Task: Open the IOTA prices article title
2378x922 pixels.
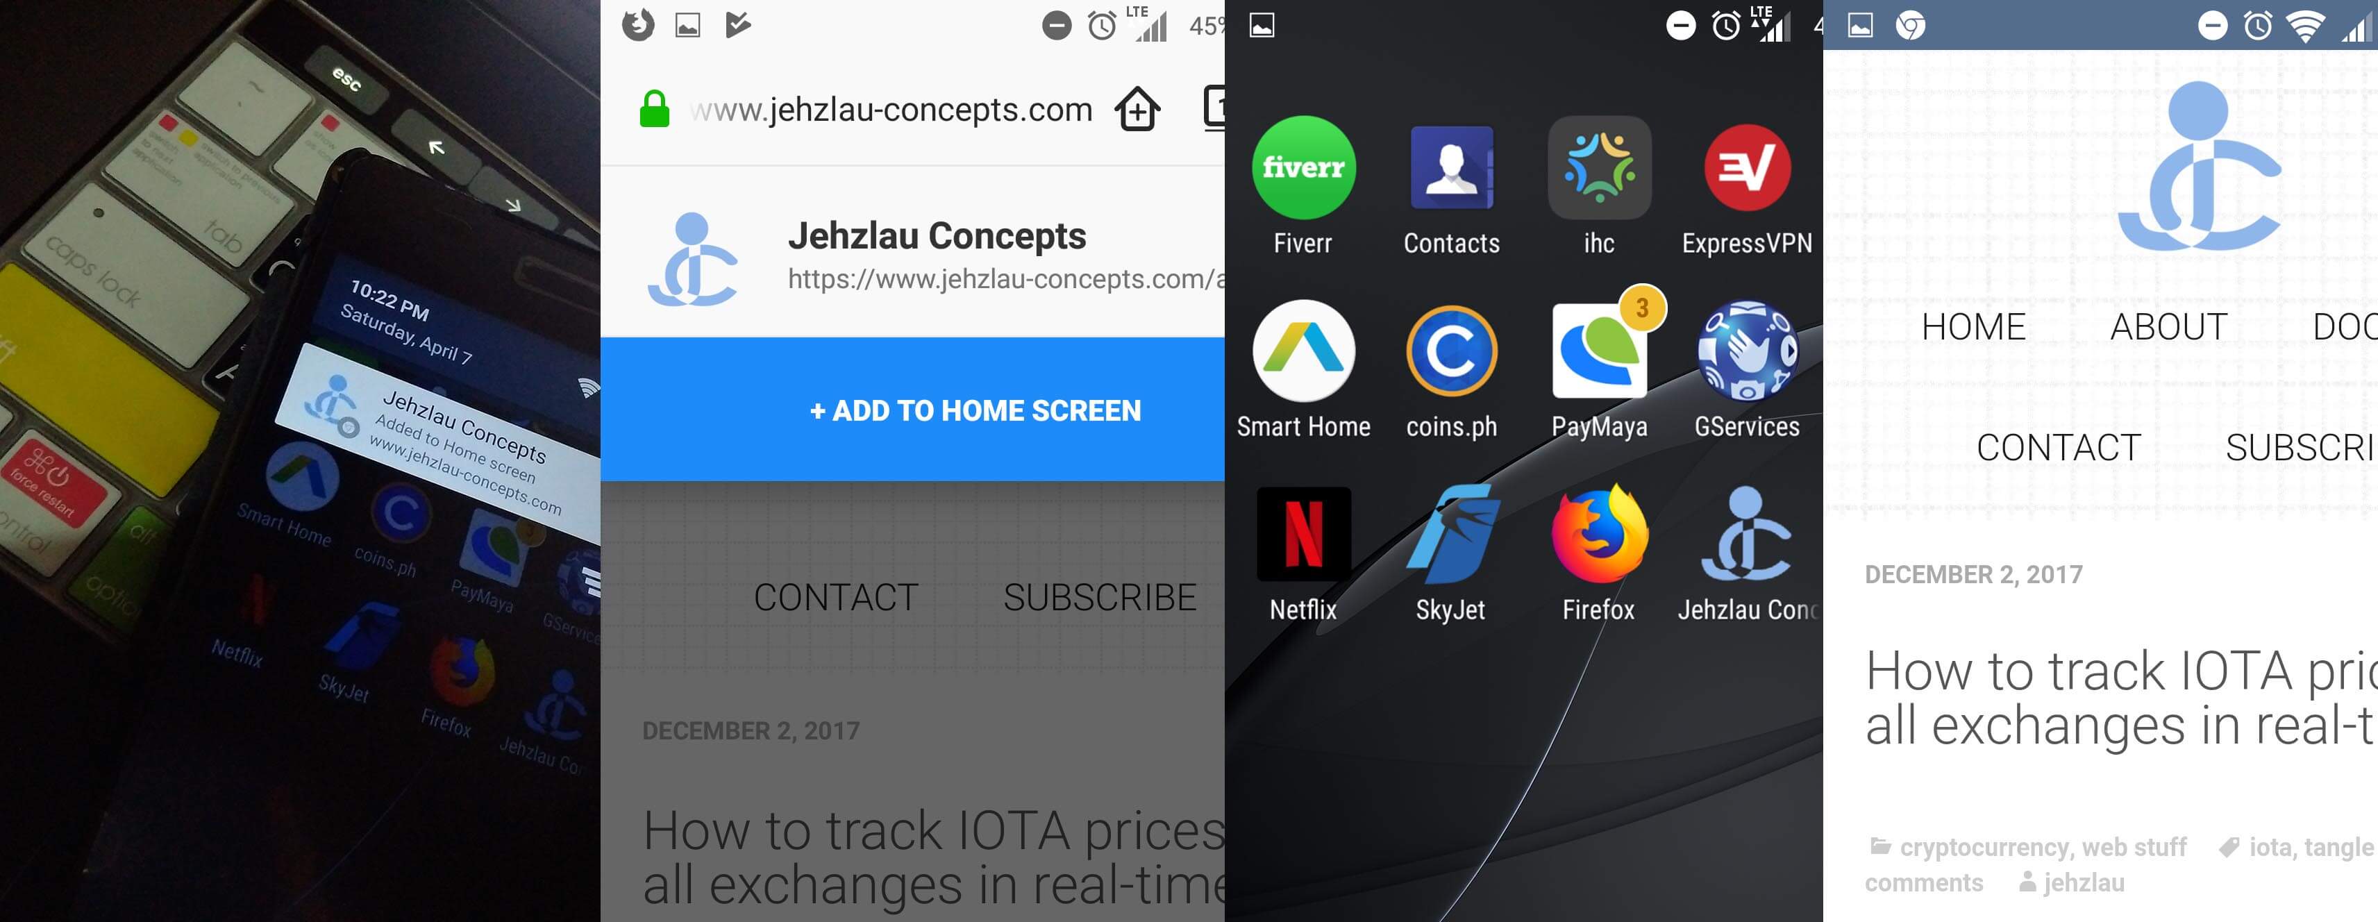Action: click(2121, 697)
